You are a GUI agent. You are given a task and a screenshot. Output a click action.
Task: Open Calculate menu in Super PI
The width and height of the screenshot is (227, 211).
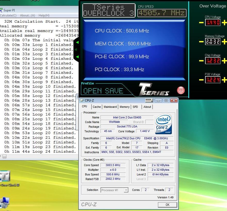pyautogui.click(x=8, y=15)
